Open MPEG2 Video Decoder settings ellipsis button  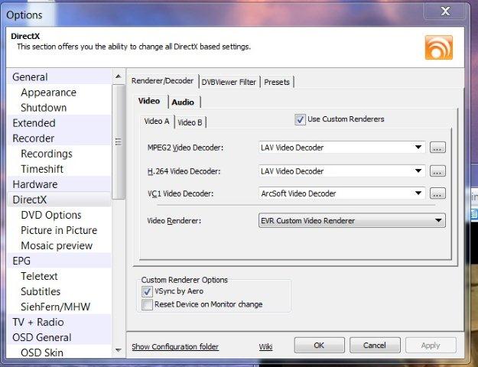(x=437, y=148)
